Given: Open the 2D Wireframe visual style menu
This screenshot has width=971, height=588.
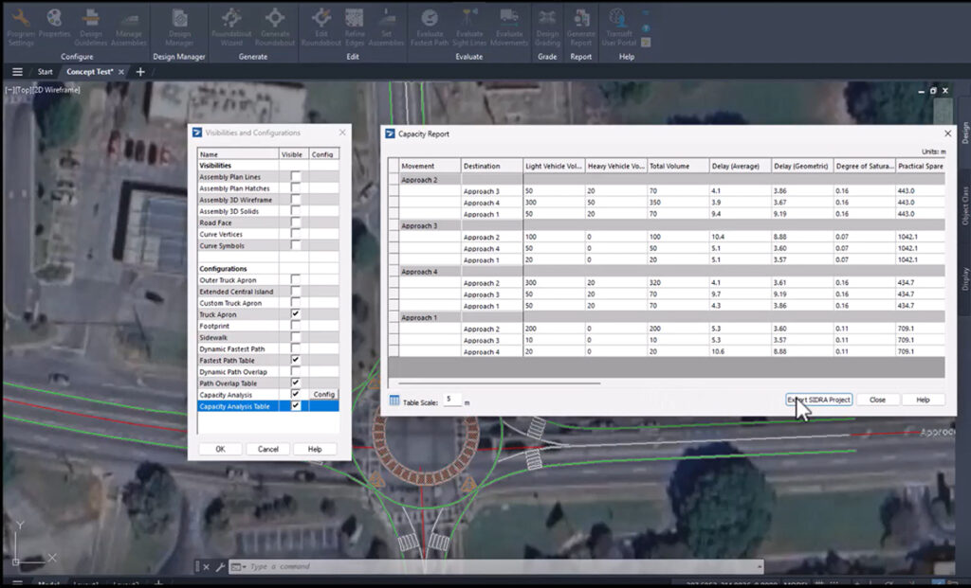Looking at the screenshot, I should (57, 90).
